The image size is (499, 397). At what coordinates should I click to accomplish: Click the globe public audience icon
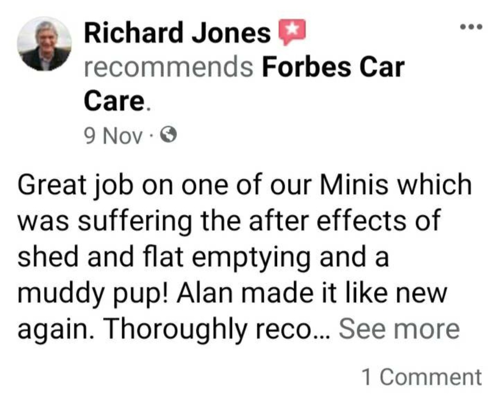pyautogui.click(x=168, y=135)
